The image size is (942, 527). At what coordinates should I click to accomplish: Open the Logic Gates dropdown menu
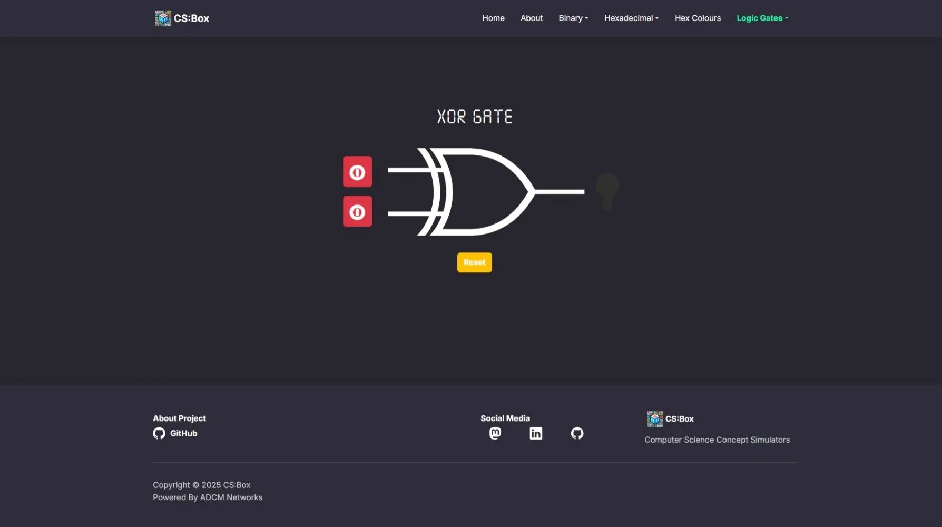762,17
